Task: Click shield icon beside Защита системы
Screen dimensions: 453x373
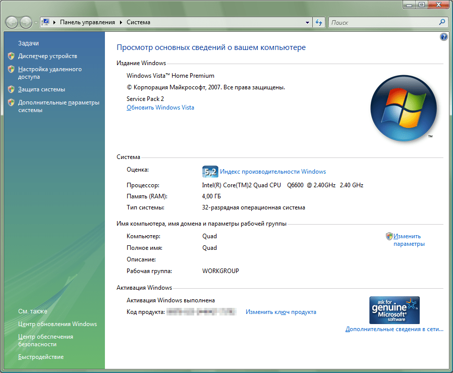Action: 11,89
